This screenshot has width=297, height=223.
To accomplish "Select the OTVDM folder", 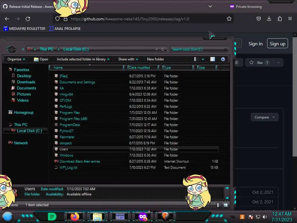I will pos(65,100).
